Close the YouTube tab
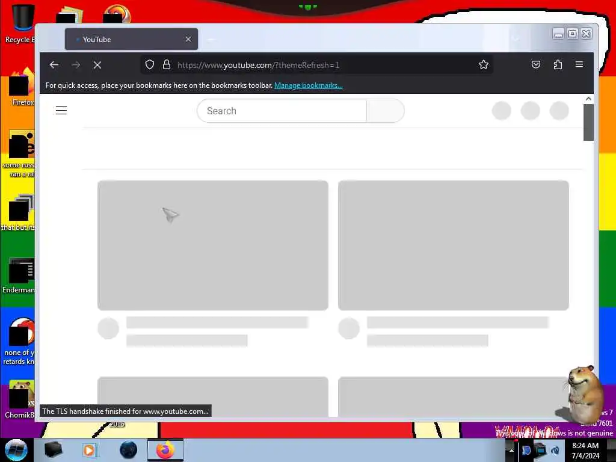The image size is (616, 462). tap(188, 39)
